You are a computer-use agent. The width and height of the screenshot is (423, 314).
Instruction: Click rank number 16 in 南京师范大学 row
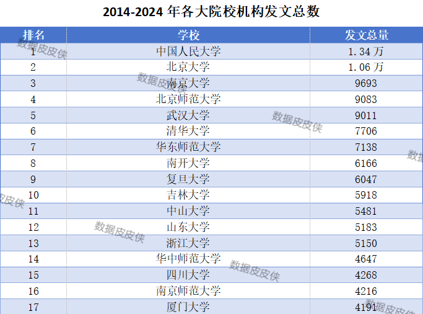pos(33,291)
